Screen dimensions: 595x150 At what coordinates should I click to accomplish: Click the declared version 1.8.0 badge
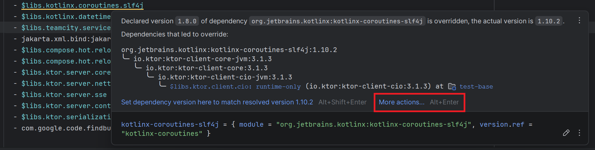pyautogui.click(x=187, y=21)
